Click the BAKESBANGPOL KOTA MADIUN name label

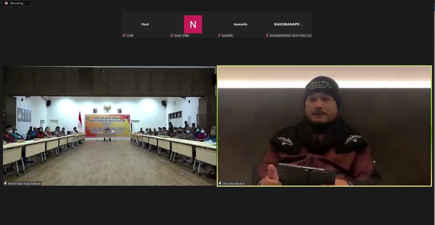click(x=290, y=36)
